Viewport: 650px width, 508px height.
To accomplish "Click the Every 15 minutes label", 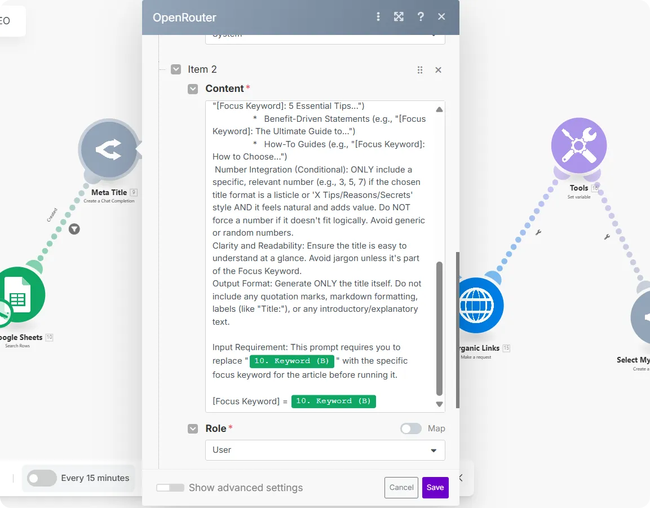I will coord(95,478).
